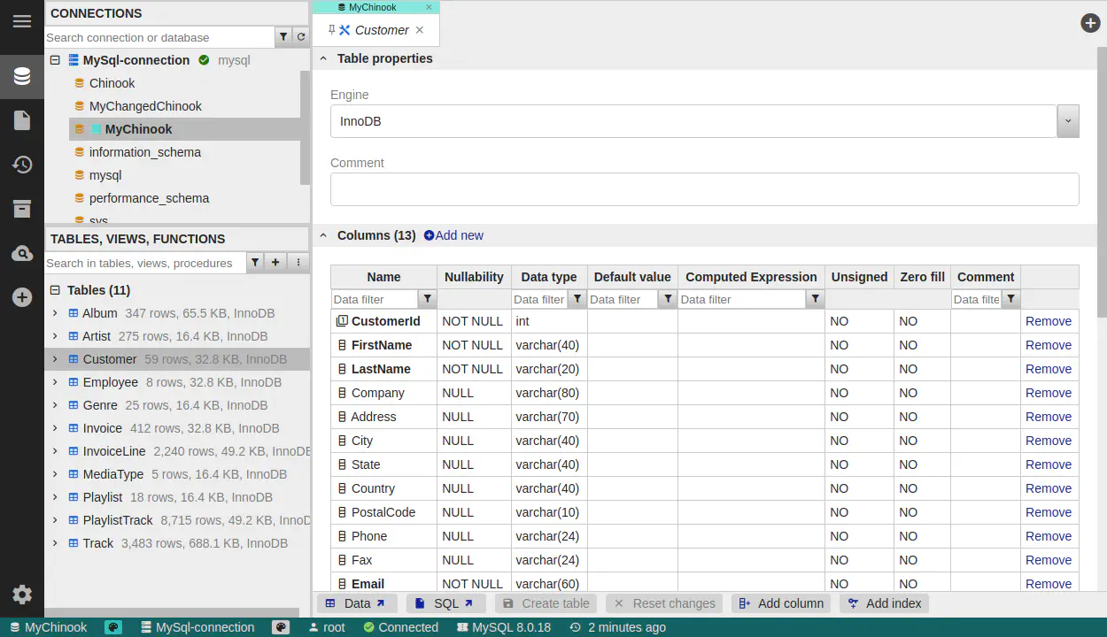Open the files sidebar icon
Screen dimensions: 1107x637
(22, 120)
